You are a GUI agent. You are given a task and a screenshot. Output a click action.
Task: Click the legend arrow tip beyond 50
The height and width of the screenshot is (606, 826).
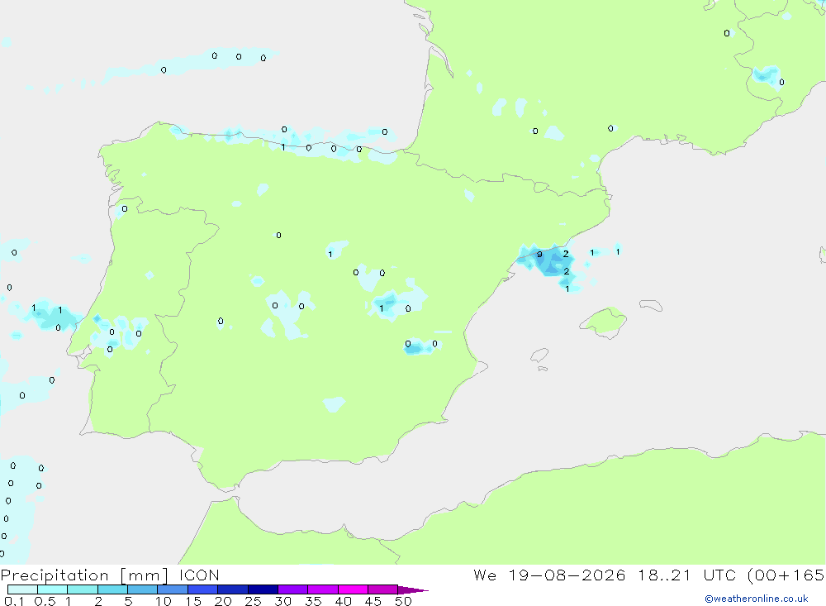[x=413, y=590]
